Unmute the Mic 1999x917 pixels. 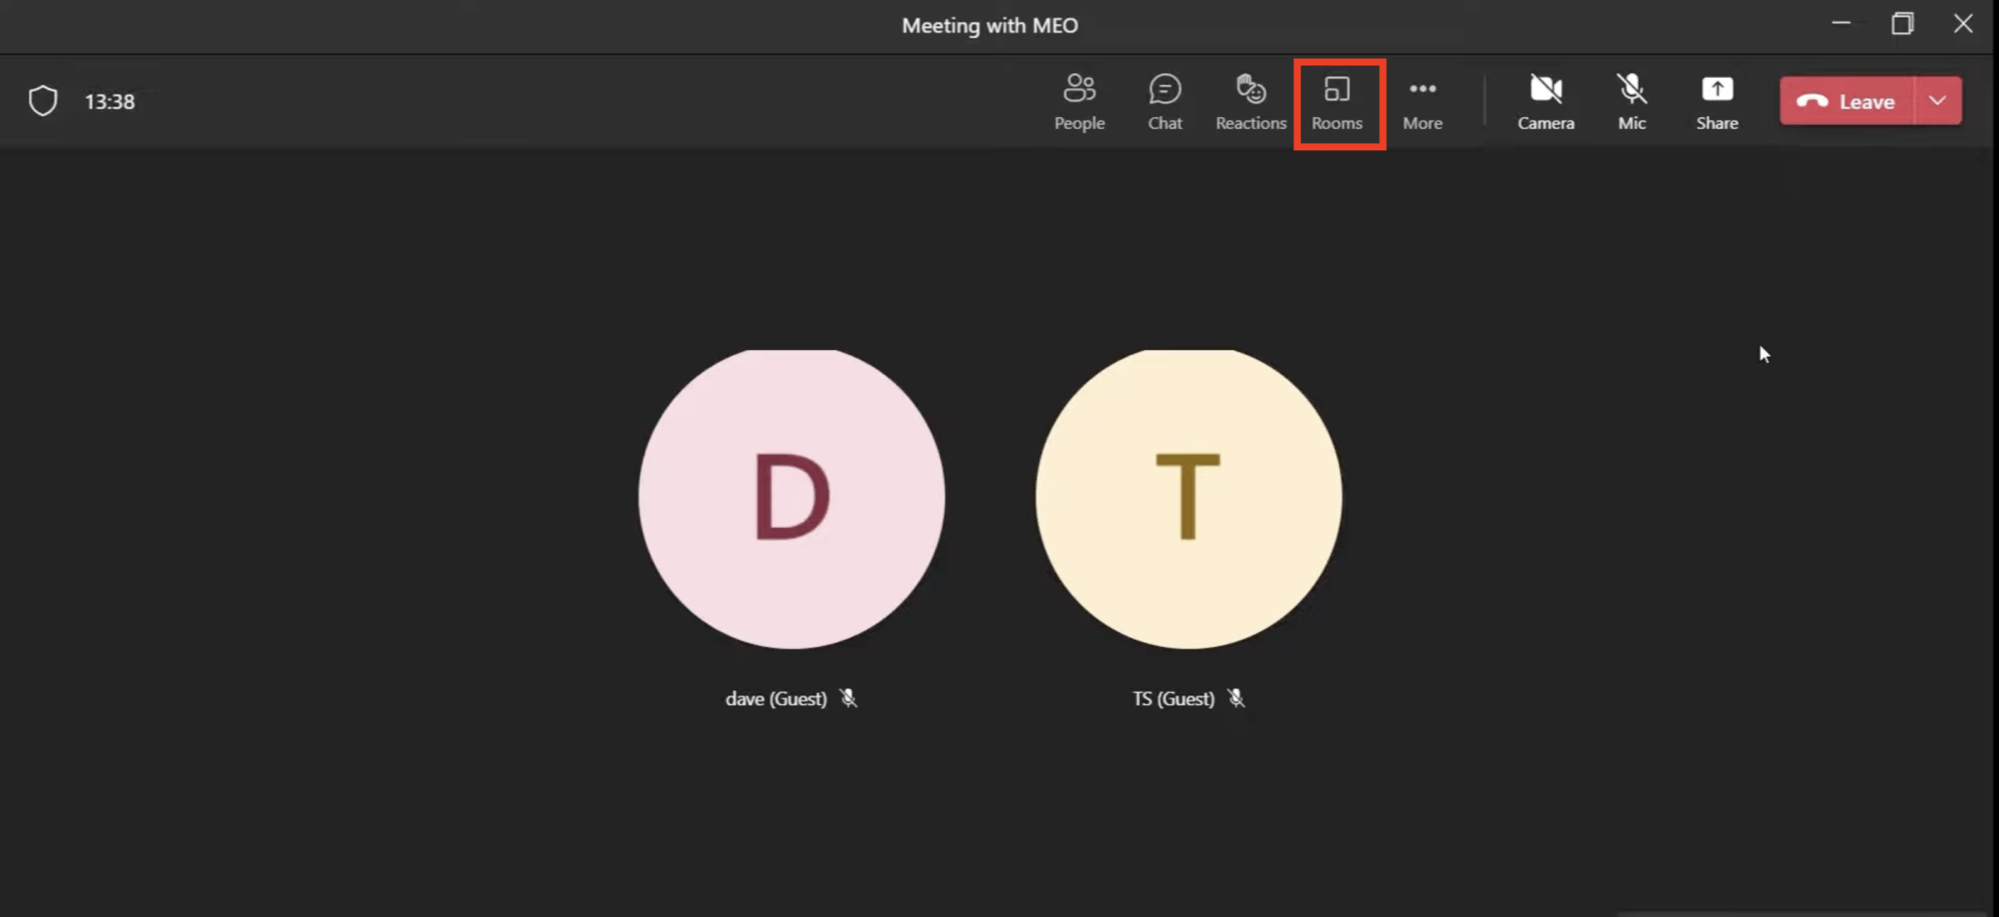point(1631,100)
